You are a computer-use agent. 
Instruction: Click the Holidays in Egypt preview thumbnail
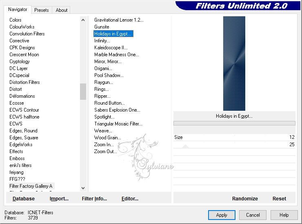coord(234,64)
